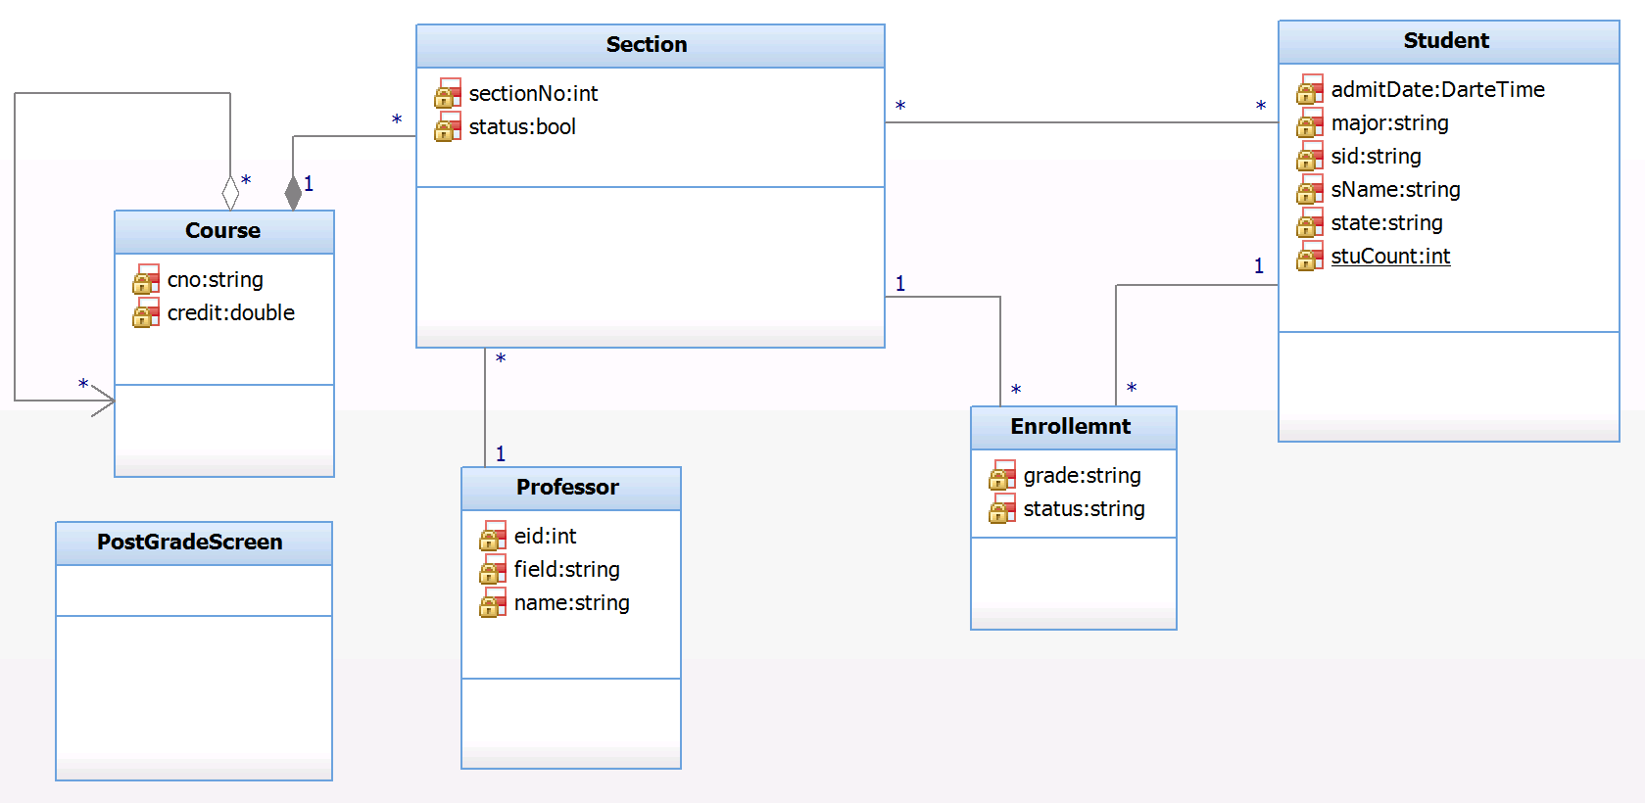
Task: Select the hollow aggregation diamond above Course
Action: 230,192
